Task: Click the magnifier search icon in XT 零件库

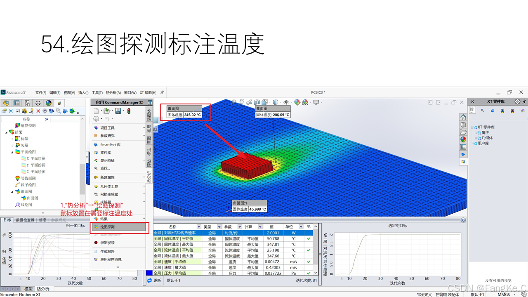Action: [x=483, y=111]
